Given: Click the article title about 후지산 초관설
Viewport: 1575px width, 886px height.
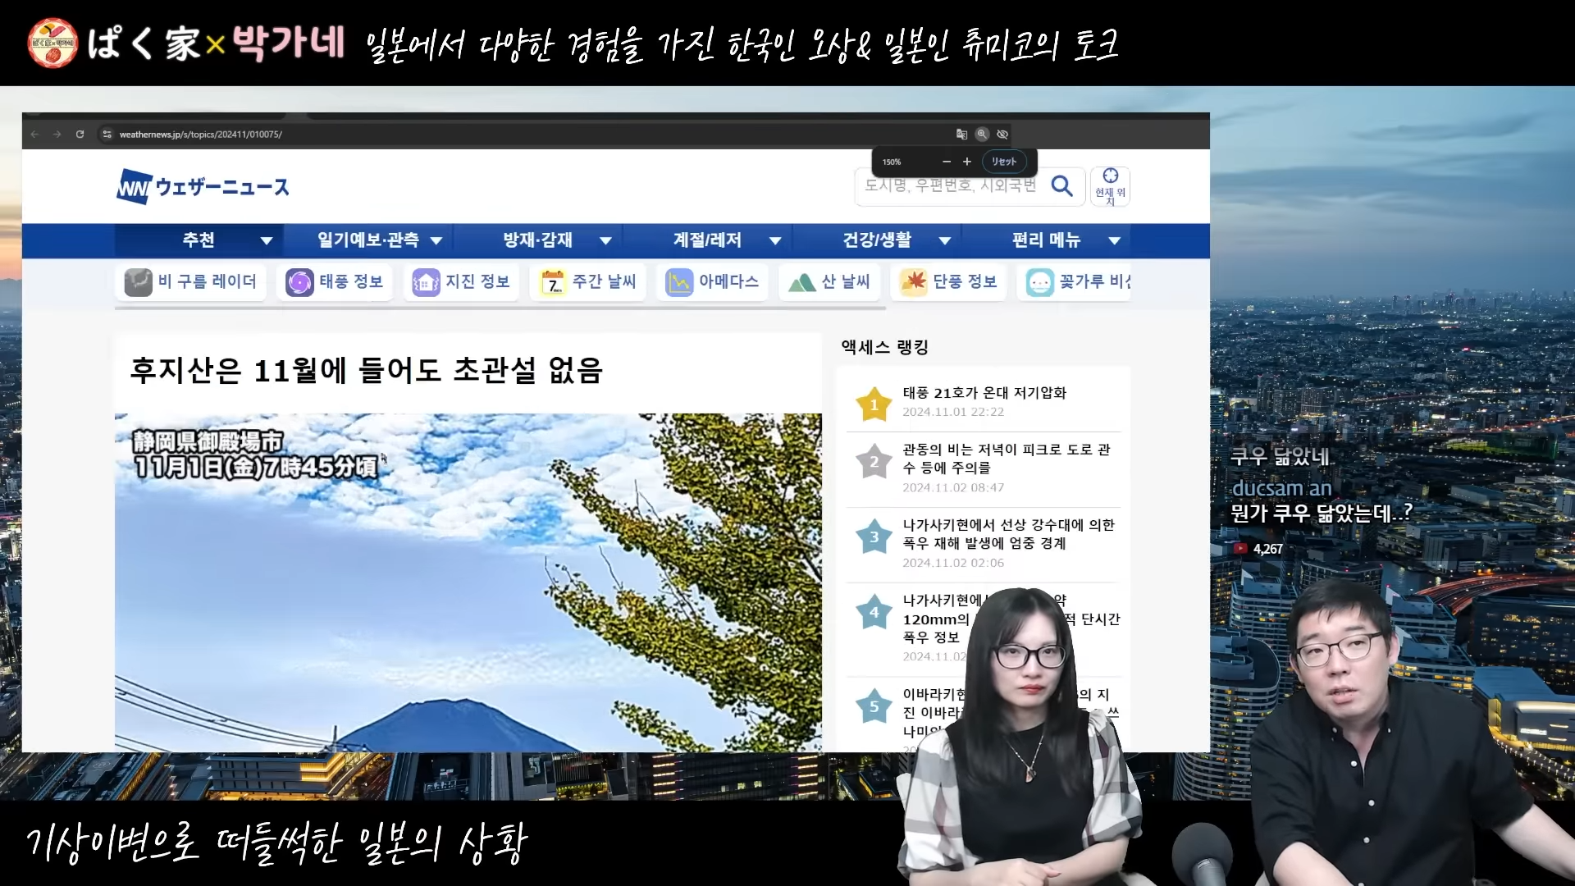Looking at the screenshot, I should pyautogui.click(x=367, y=370).
